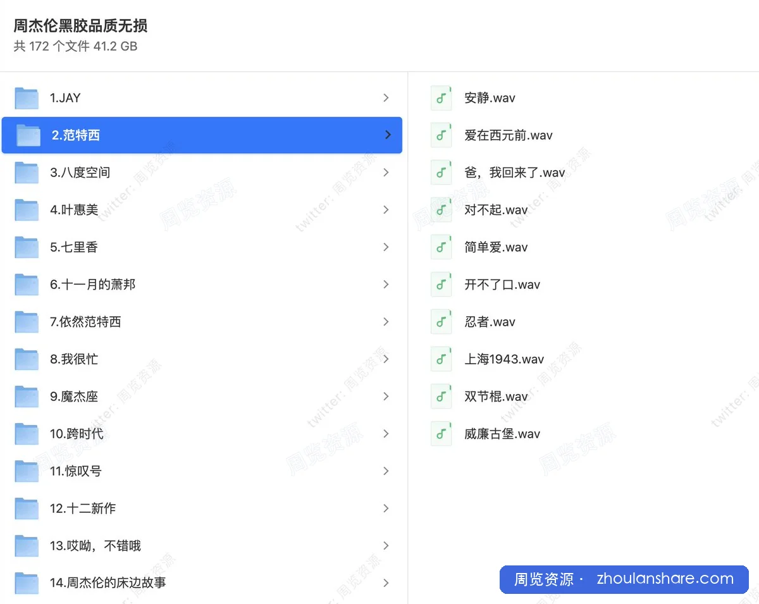Expand the 1.JAY folder chevron
The height and width of the screenshot is (604, 759).
tap(386, 98)
